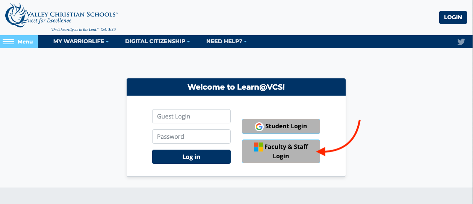The width and height of the screenshot is (473, 204).
Task: Click the hamburger menu icon
Action: (x=8, y=42)
